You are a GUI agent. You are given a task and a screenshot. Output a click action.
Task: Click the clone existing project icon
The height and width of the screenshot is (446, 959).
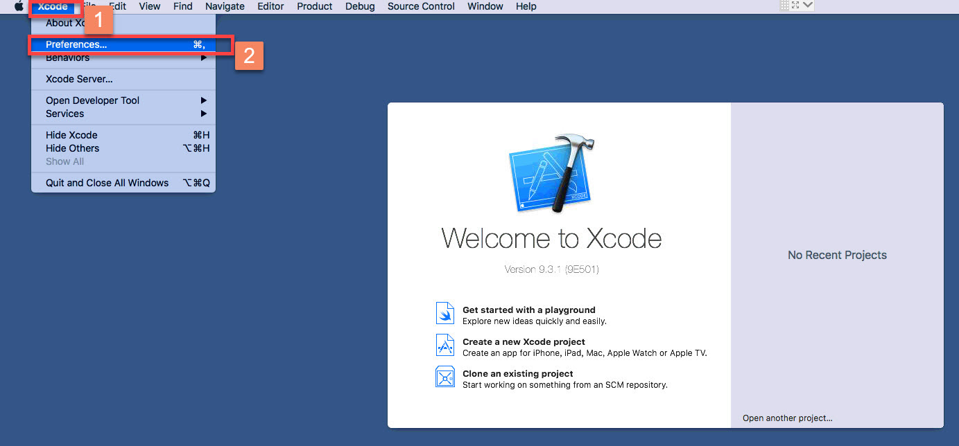pyautogui.click(x=444, y=377)
